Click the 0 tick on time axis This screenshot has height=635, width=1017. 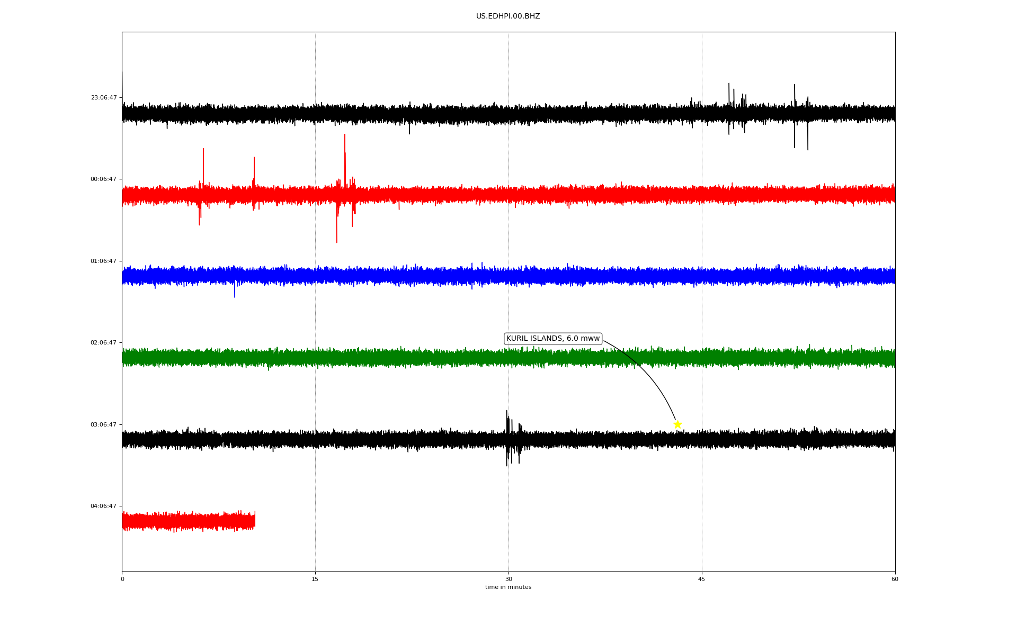[x=122, y=579]
